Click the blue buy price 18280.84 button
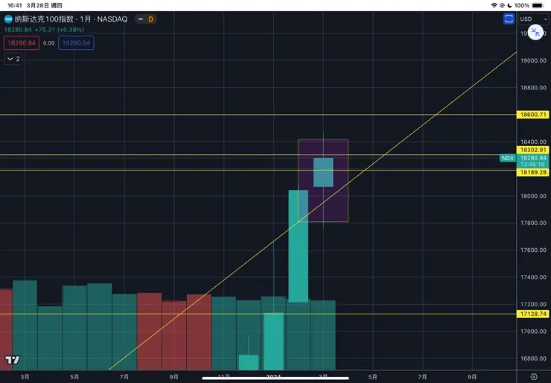551x383 pixels. tap(76, 43)
